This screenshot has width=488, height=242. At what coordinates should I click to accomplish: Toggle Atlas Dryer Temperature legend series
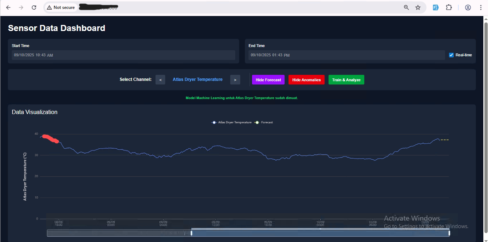pos(231,122)
